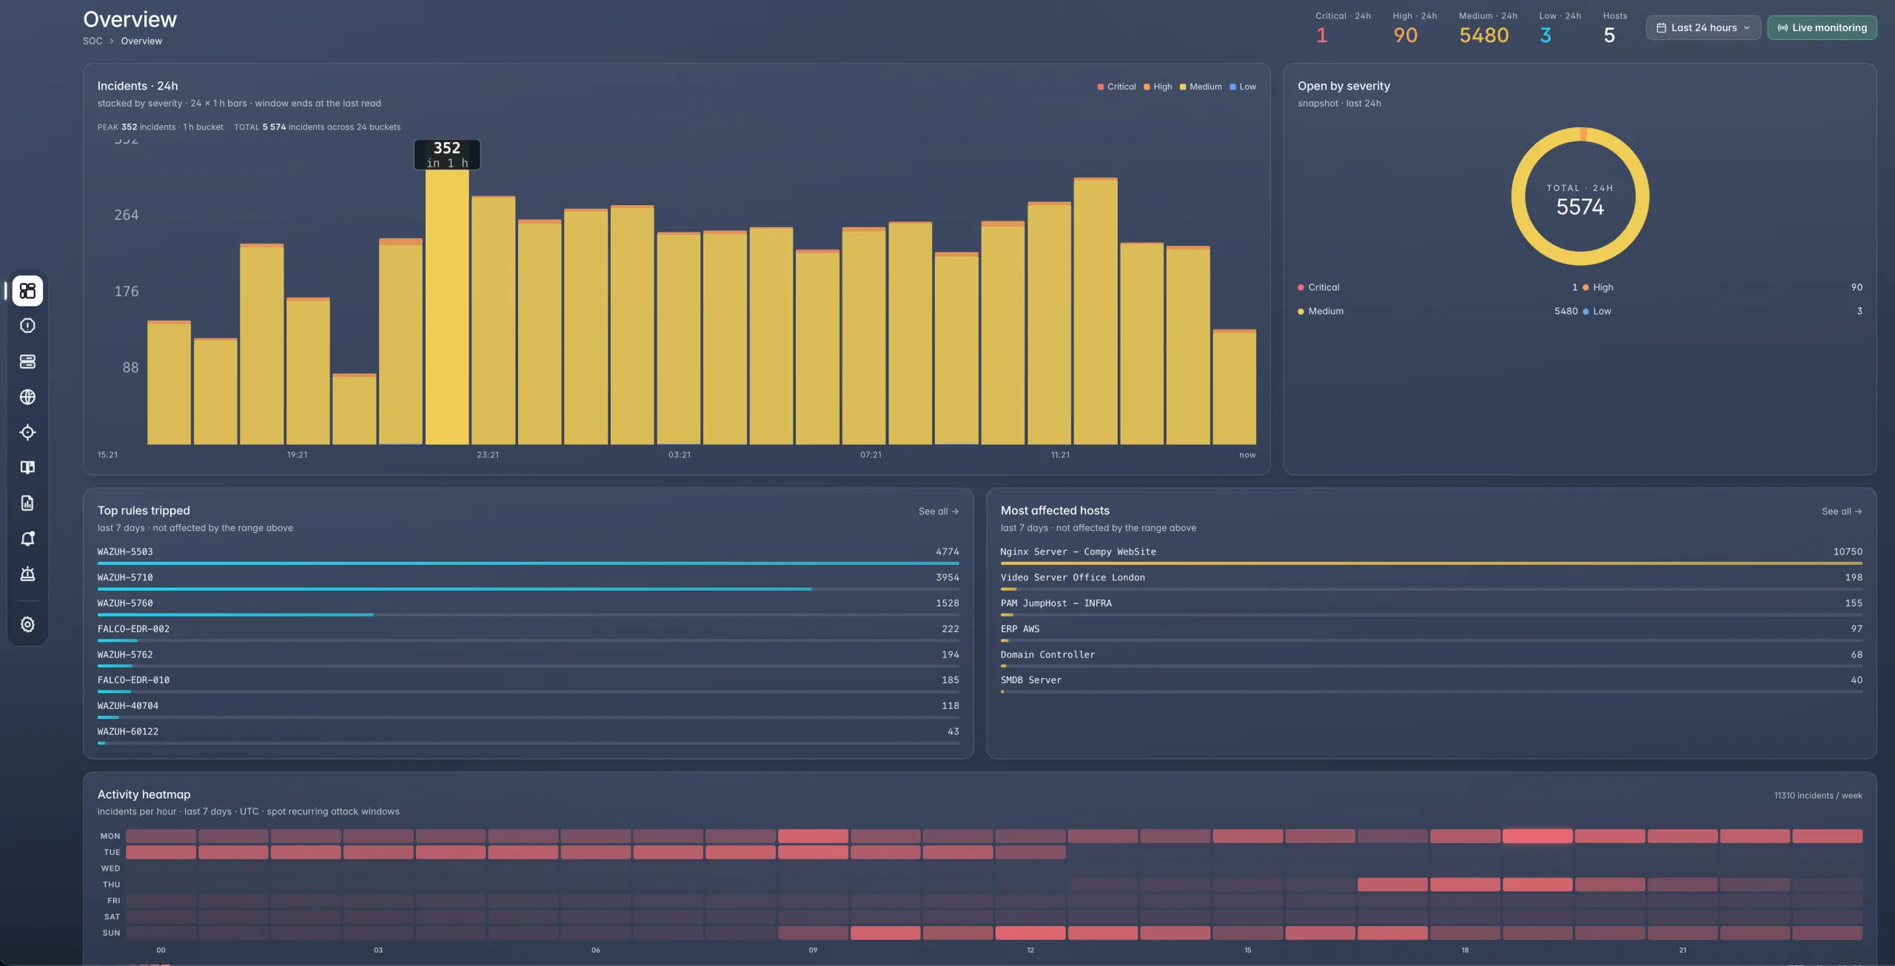
Task: Select rule 'FALCO-EDR-002'
Action: tap(133, 629)
